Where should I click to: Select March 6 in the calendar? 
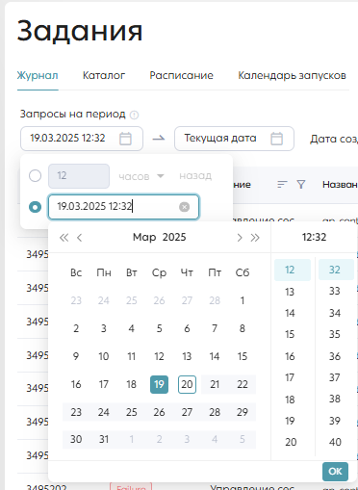[187, 328]
